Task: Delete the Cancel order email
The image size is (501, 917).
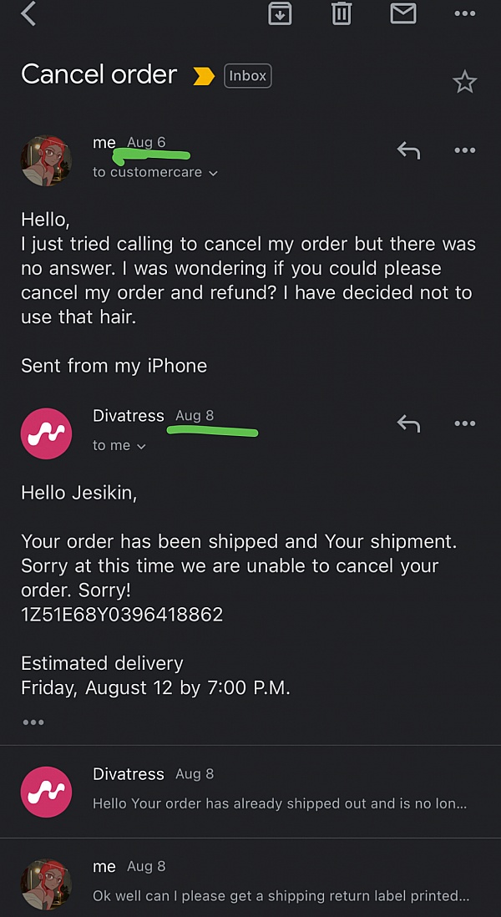Action: tap(342, 13)
